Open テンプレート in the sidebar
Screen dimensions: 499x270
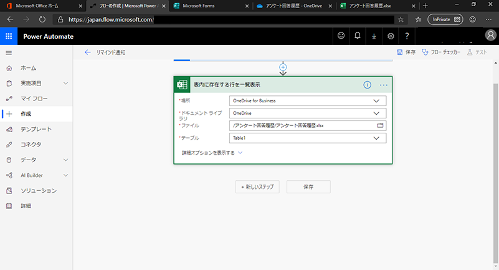tap(36, 129)
